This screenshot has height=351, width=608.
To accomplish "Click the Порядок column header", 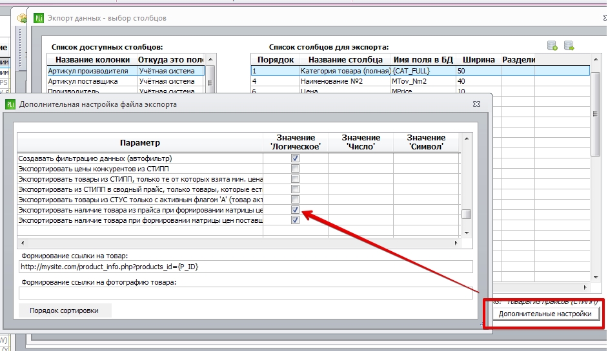I will point(276,60).
